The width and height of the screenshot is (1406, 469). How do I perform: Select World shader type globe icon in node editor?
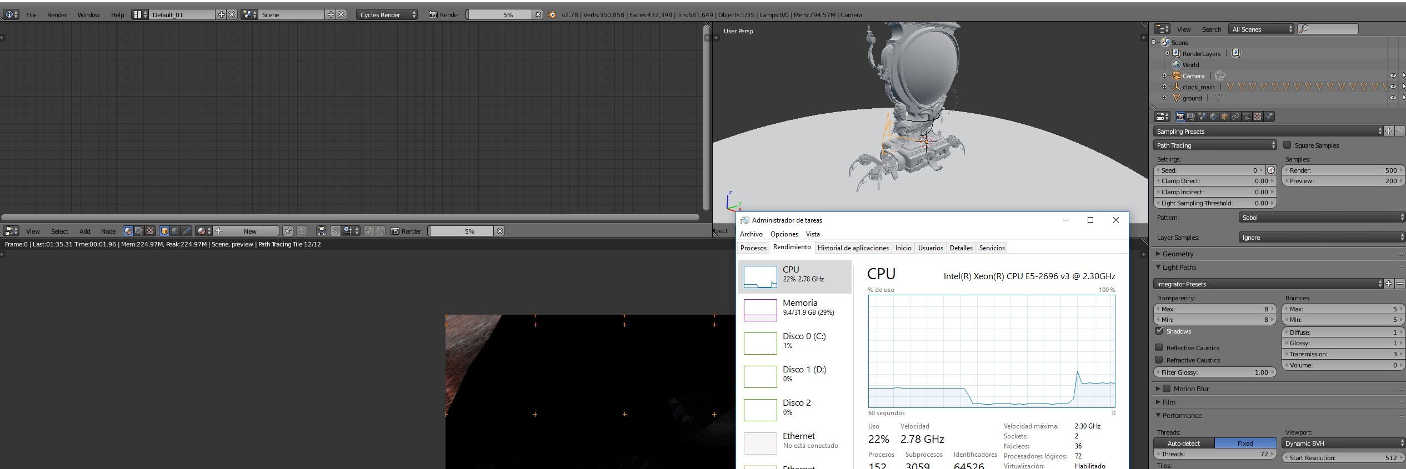click(175, 231)
